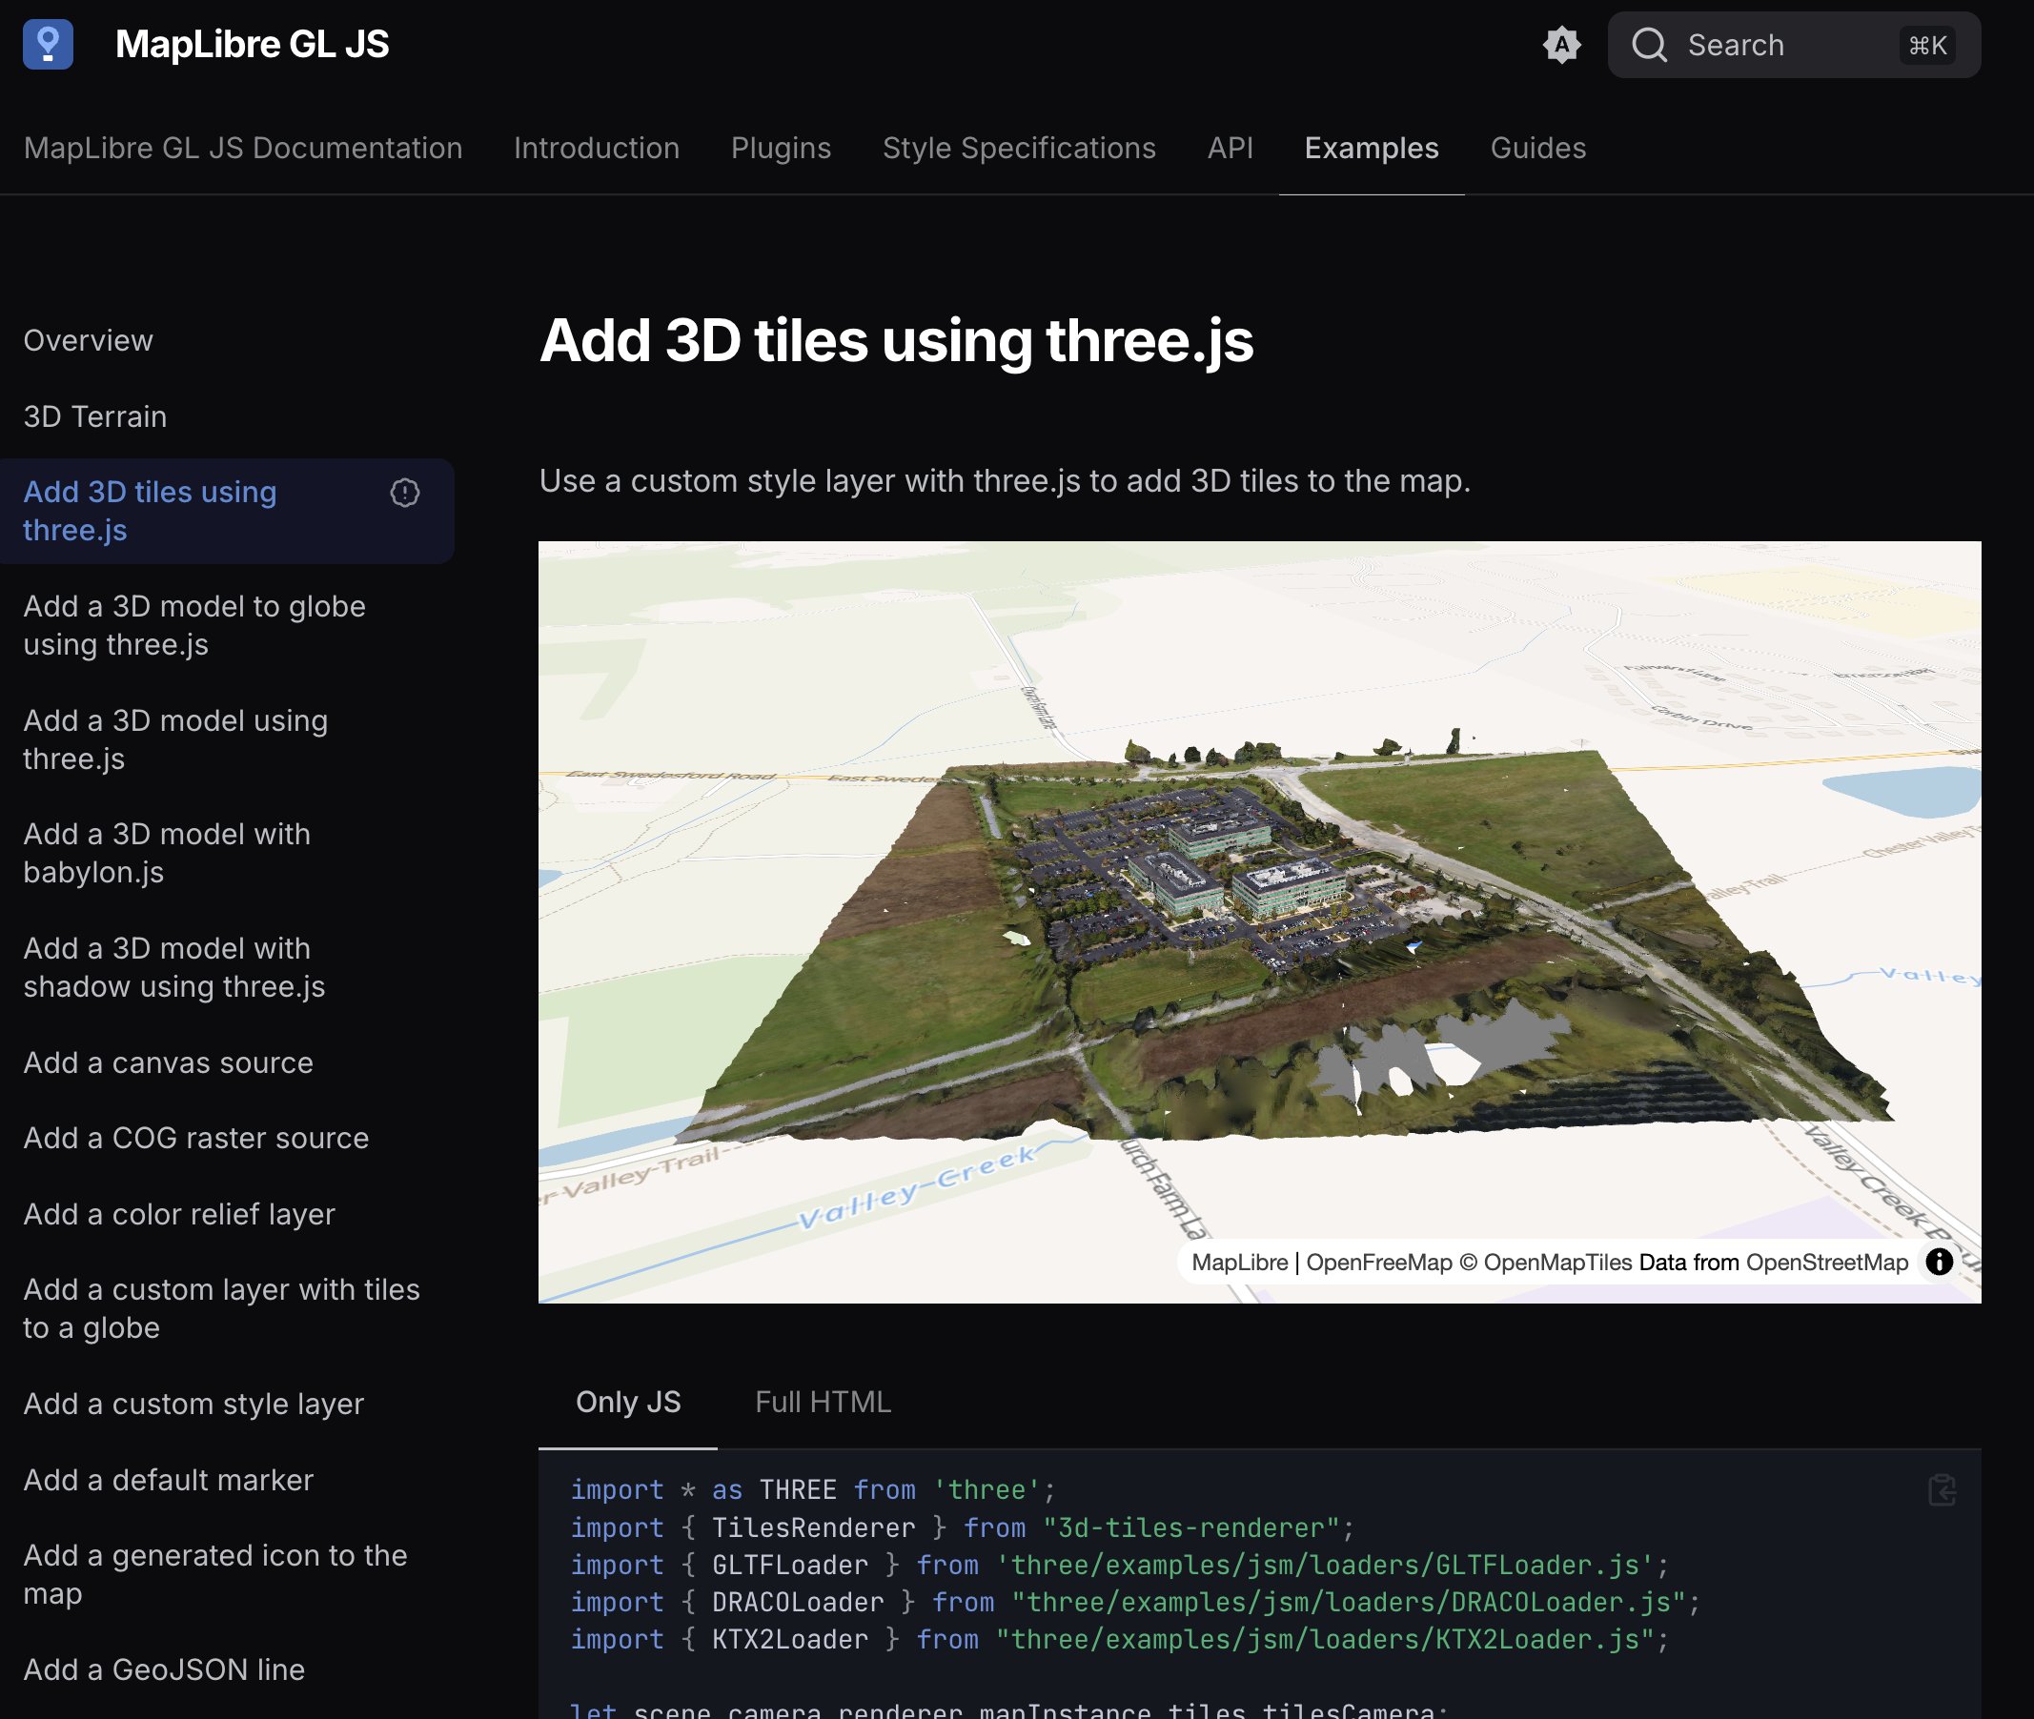Open Add a generated icon to map example
The image size is (2034, 1719).
pos(214,1575)
